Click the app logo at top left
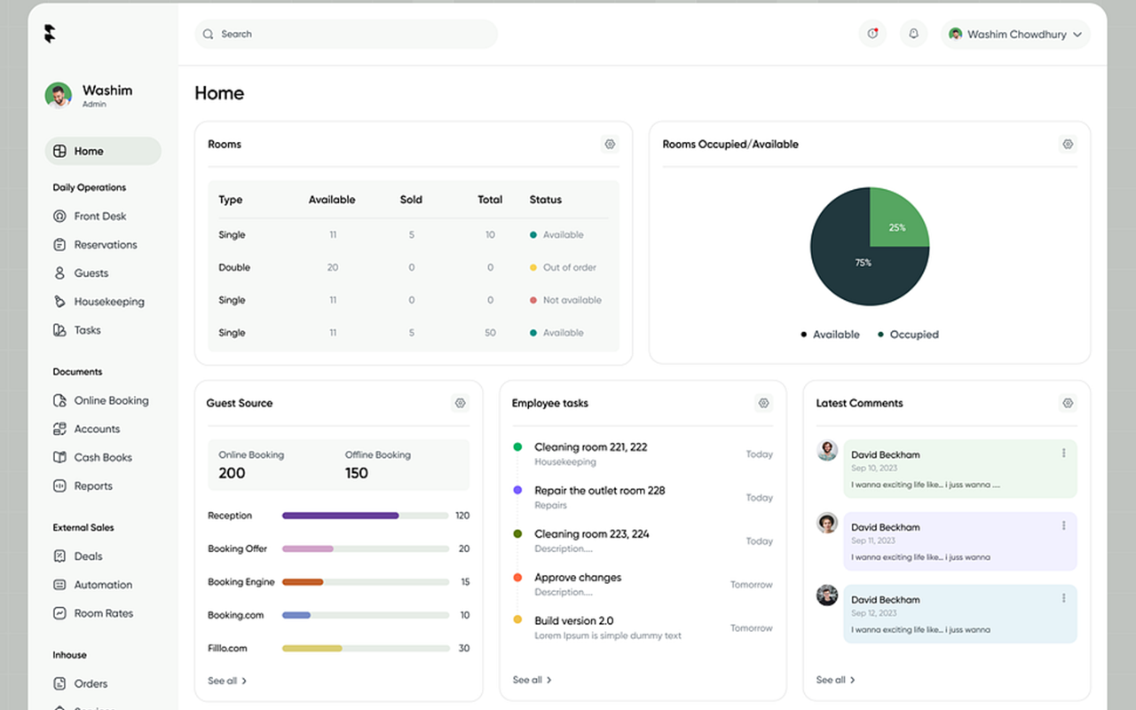The image size is (1136, 710). [49, 33]
